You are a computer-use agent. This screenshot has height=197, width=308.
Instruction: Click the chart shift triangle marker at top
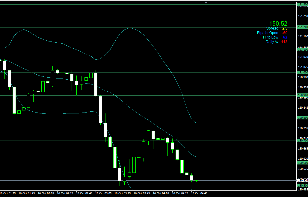point(206,2)
